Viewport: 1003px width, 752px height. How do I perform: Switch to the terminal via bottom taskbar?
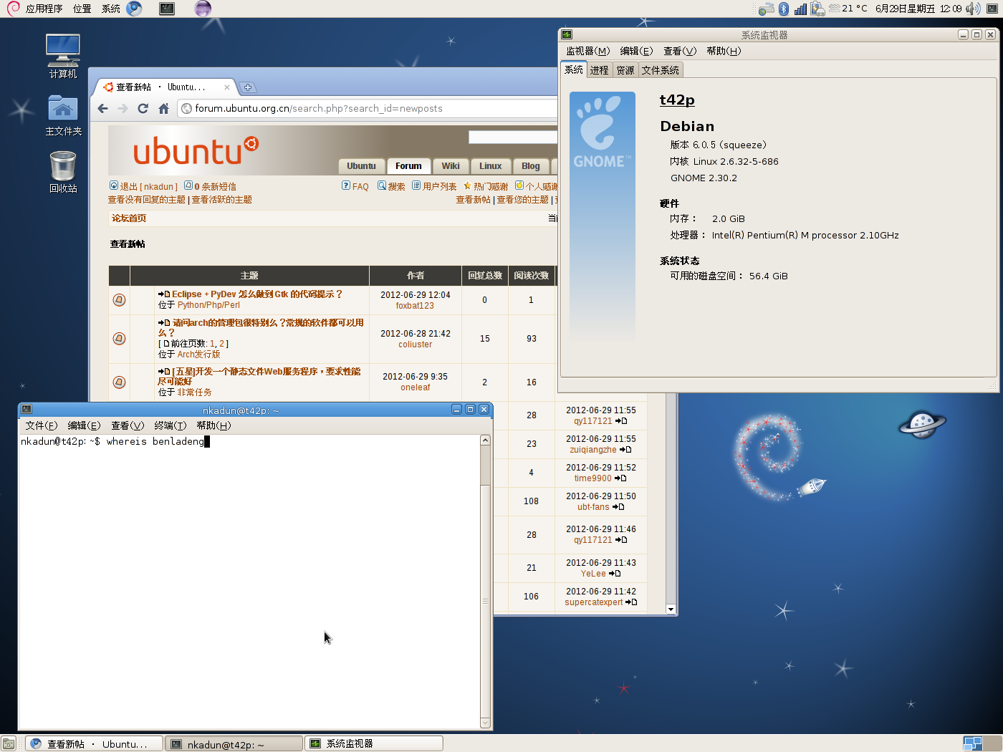click(x=235, y=744)
